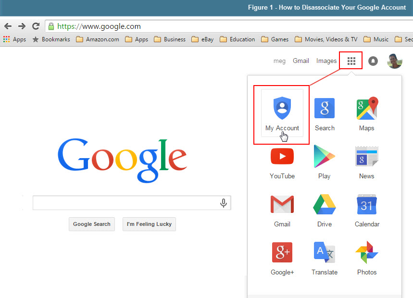Click the browser forward arrow
The width and height of the screenshot is (413, 298).
pos(22,26)
